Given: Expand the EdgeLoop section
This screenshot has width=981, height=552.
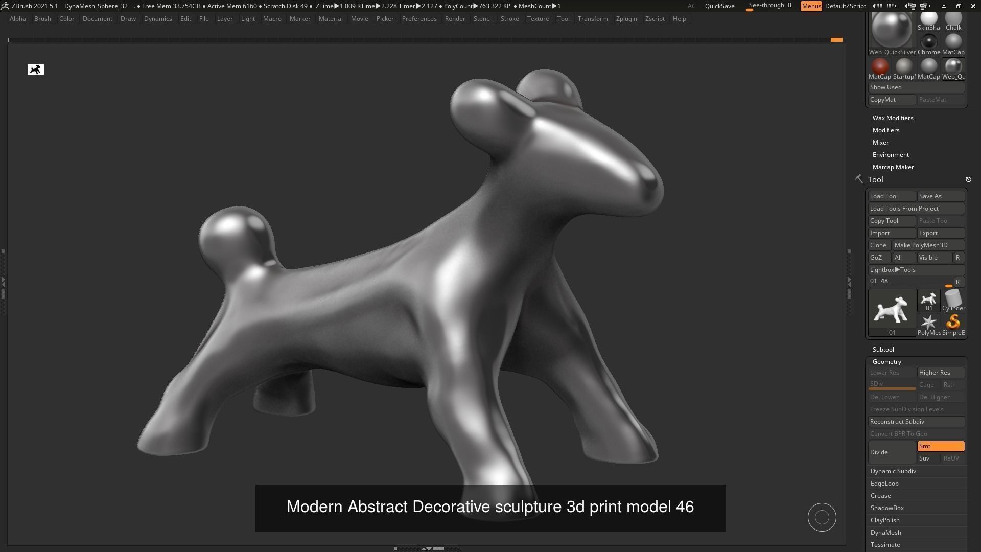Looking at the screenshot, I should 884,484.
